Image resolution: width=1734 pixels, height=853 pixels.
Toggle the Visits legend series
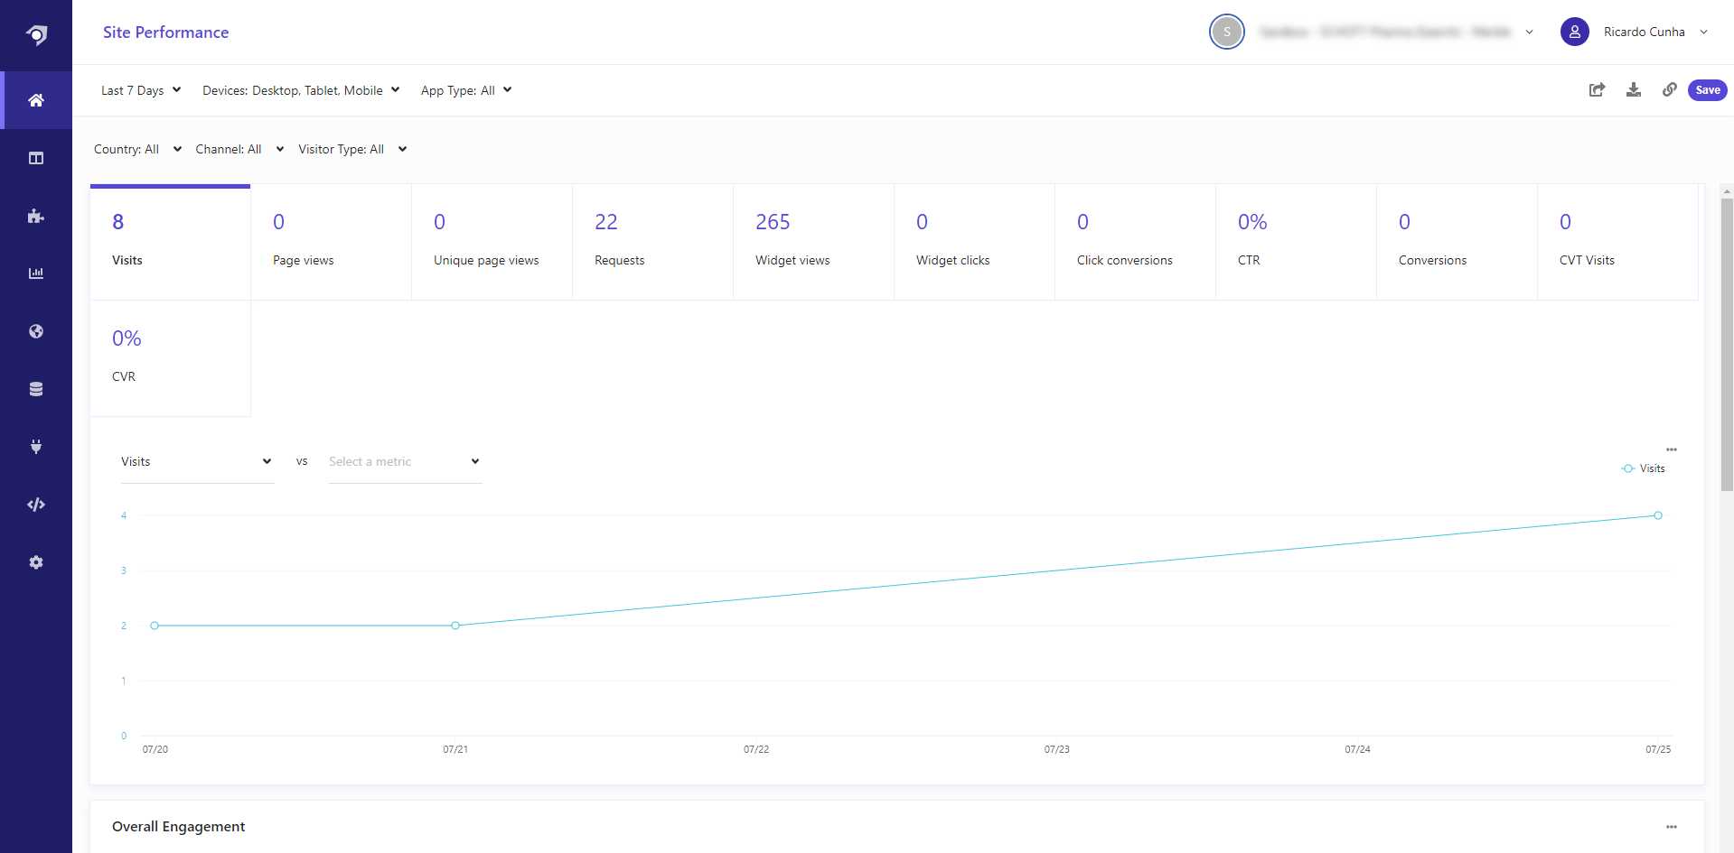click(x=1644, y=468)
